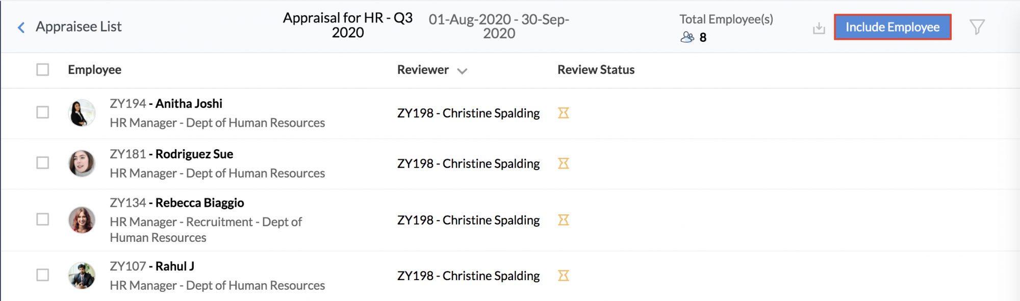
Task: Click the download export icon
Action: [819, 28]
